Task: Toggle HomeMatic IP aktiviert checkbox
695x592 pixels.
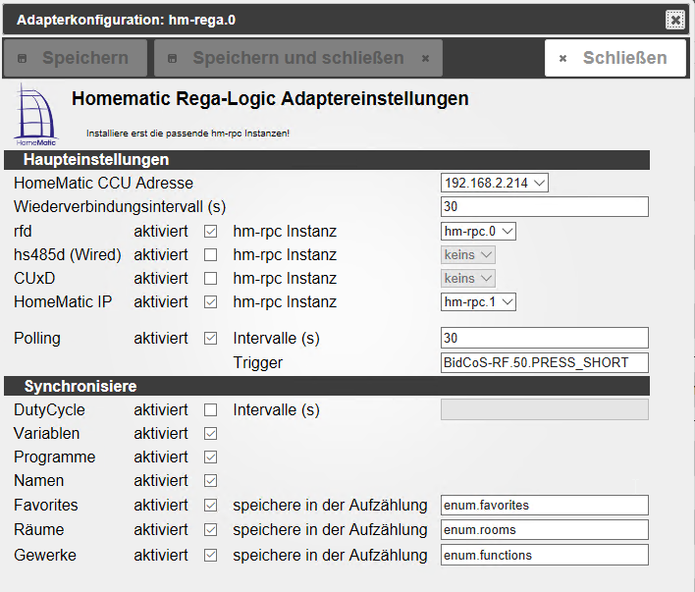Action: 210,302
